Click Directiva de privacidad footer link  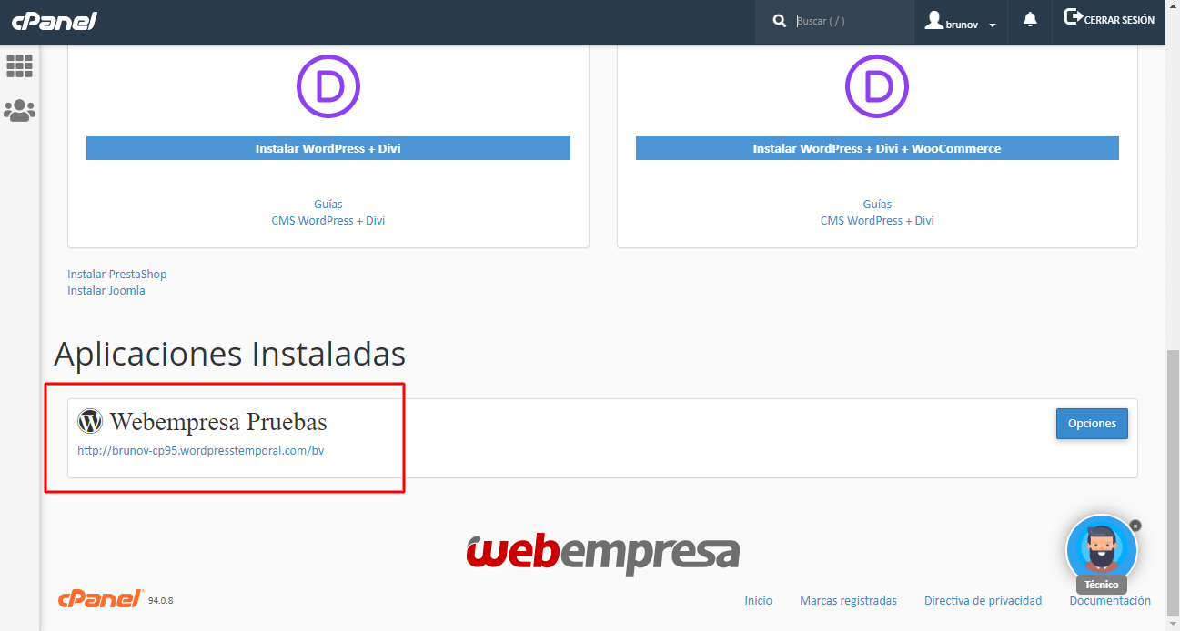[x=983, y=601]
